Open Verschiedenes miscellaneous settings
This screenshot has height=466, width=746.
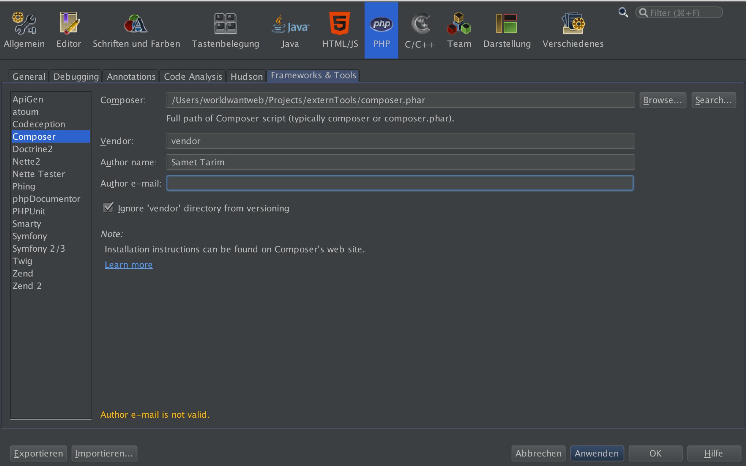pos(573,30)
